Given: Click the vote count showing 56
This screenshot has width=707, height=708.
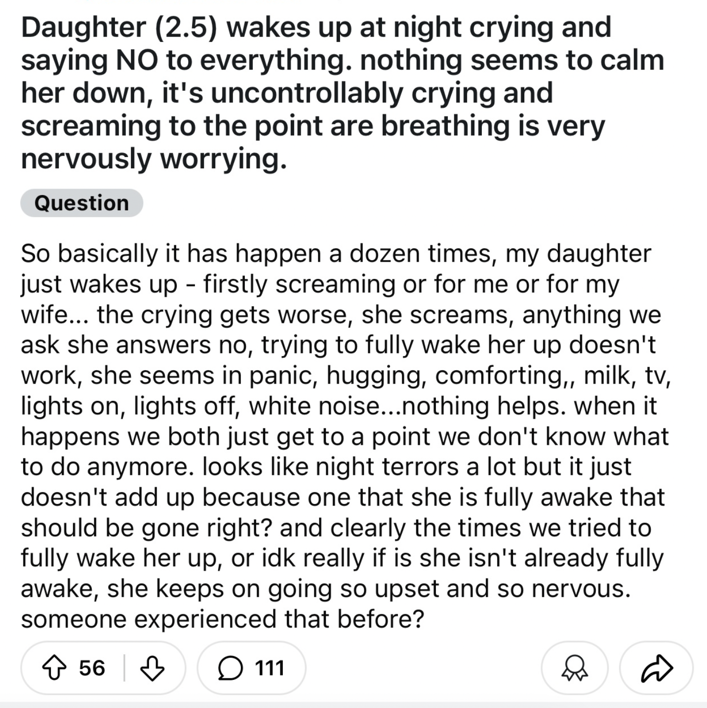Looking at the screenshot, I should click(x=92, y=668).
